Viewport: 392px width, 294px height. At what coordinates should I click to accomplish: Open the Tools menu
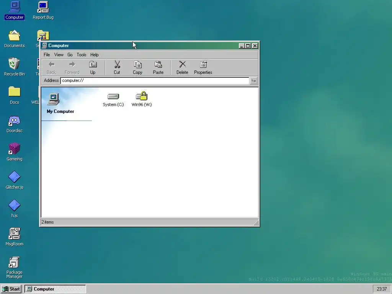82,55
